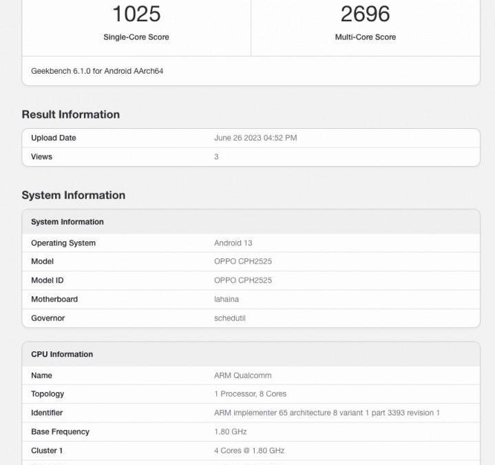Select the lahaina motherboard value
The width and height of the screenshot is (495, 465).
228,300
